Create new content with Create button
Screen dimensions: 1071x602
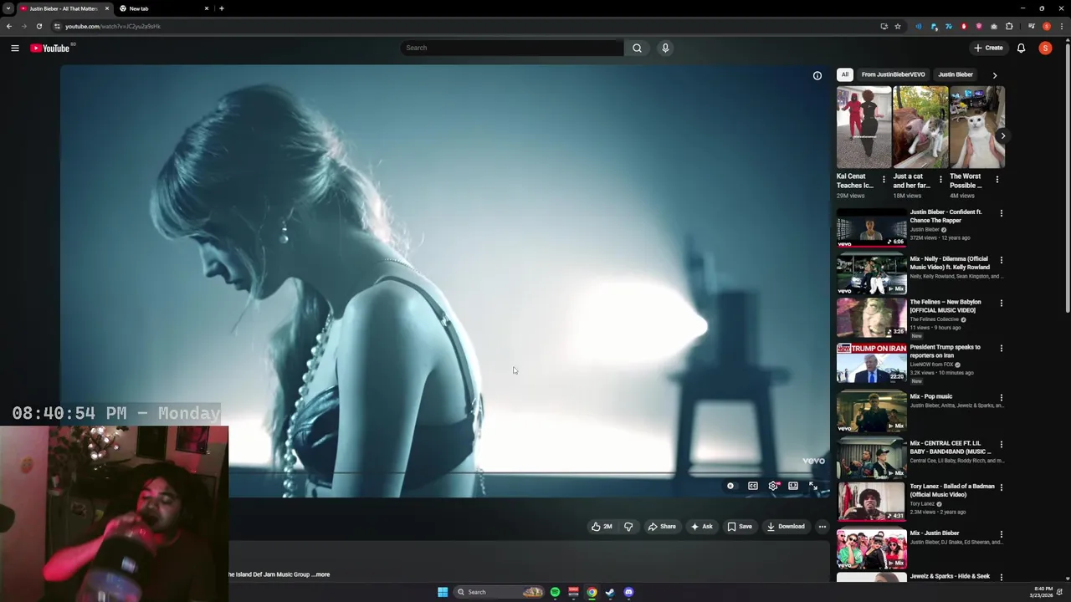[x=988, y=48]
